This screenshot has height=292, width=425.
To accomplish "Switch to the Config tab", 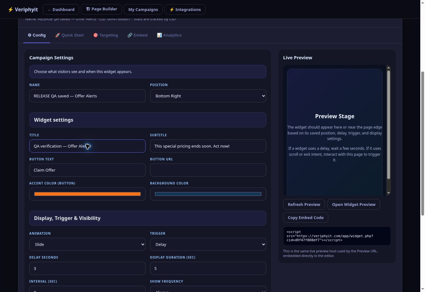I will coord(37,35).
